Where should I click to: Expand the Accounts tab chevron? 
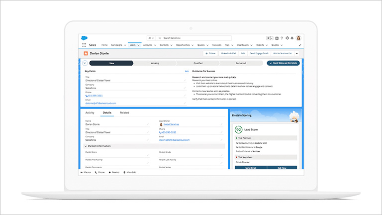(155, 45)
